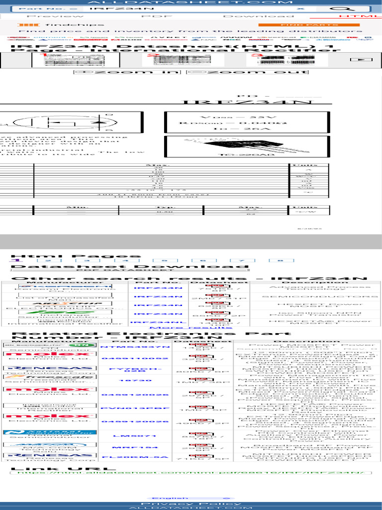Click the zoom out button
Viewport: 382px width, 510px height.
(x=247, y=72)
